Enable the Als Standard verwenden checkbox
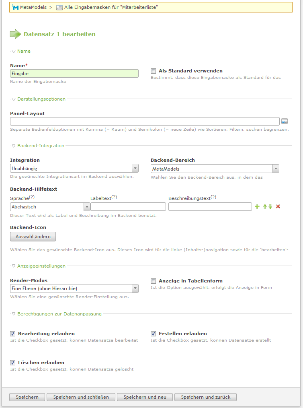The width and height of the screenshot is (303, 408). click(x=154, y=71)
